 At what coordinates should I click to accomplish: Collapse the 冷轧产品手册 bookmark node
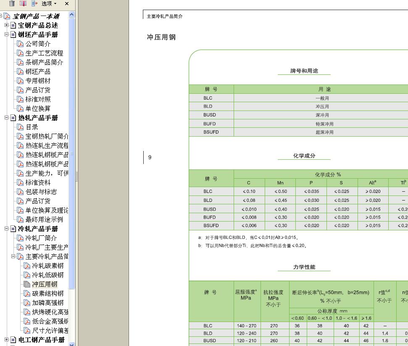click(6, 229)
